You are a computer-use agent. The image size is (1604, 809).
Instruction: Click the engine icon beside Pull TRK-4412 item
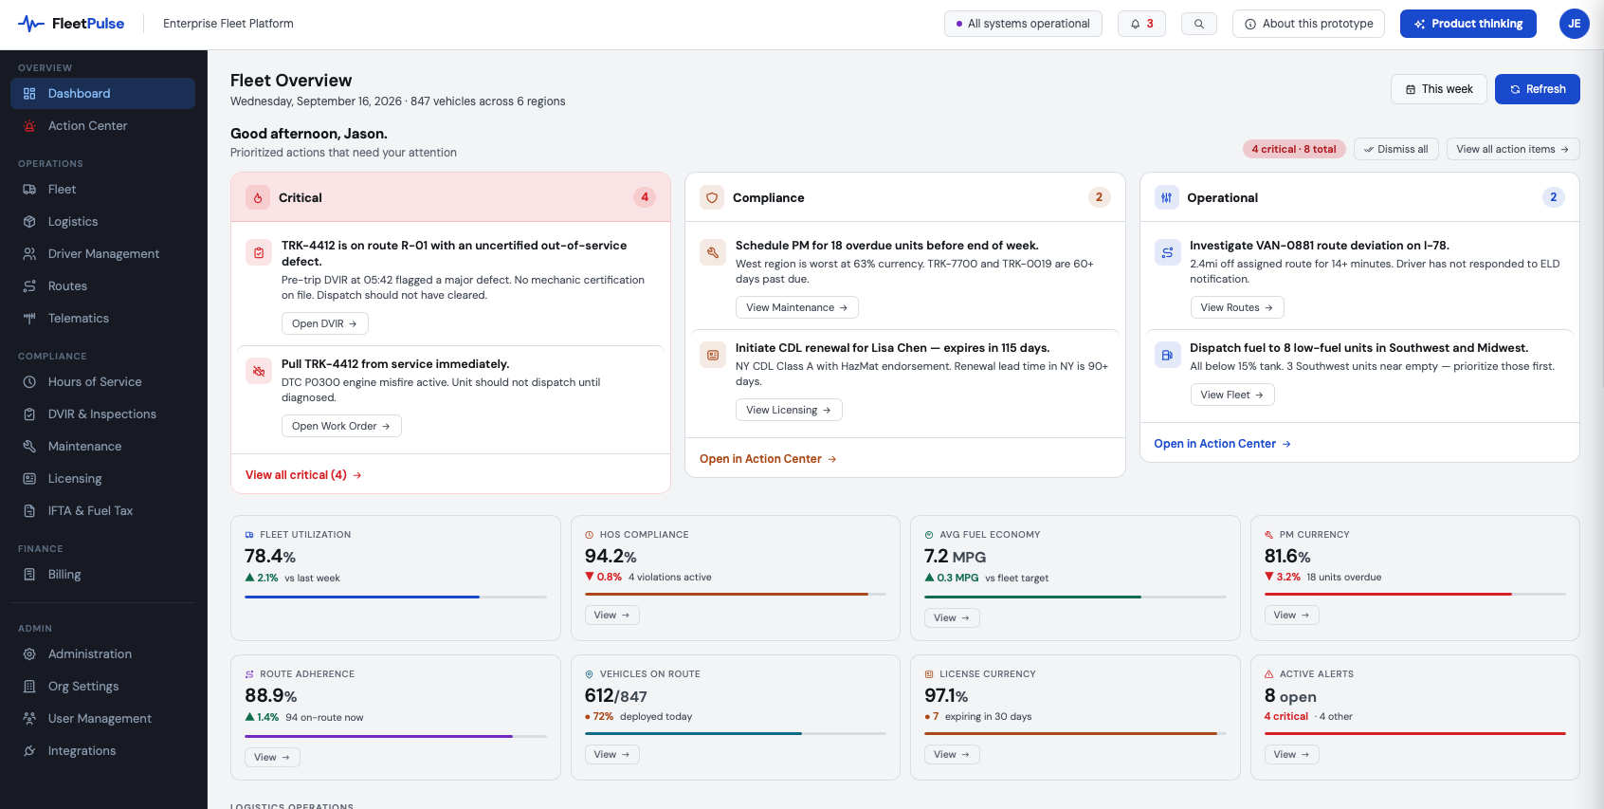[259, 371]
